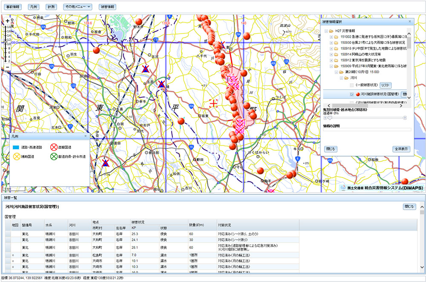Zoom out the map with minus button
Screen dimensions: 426x282
click(7, 67)
